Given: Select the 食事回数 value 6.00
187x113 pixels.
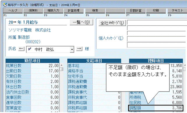Looking at the screenshot, I should point(45,97).
